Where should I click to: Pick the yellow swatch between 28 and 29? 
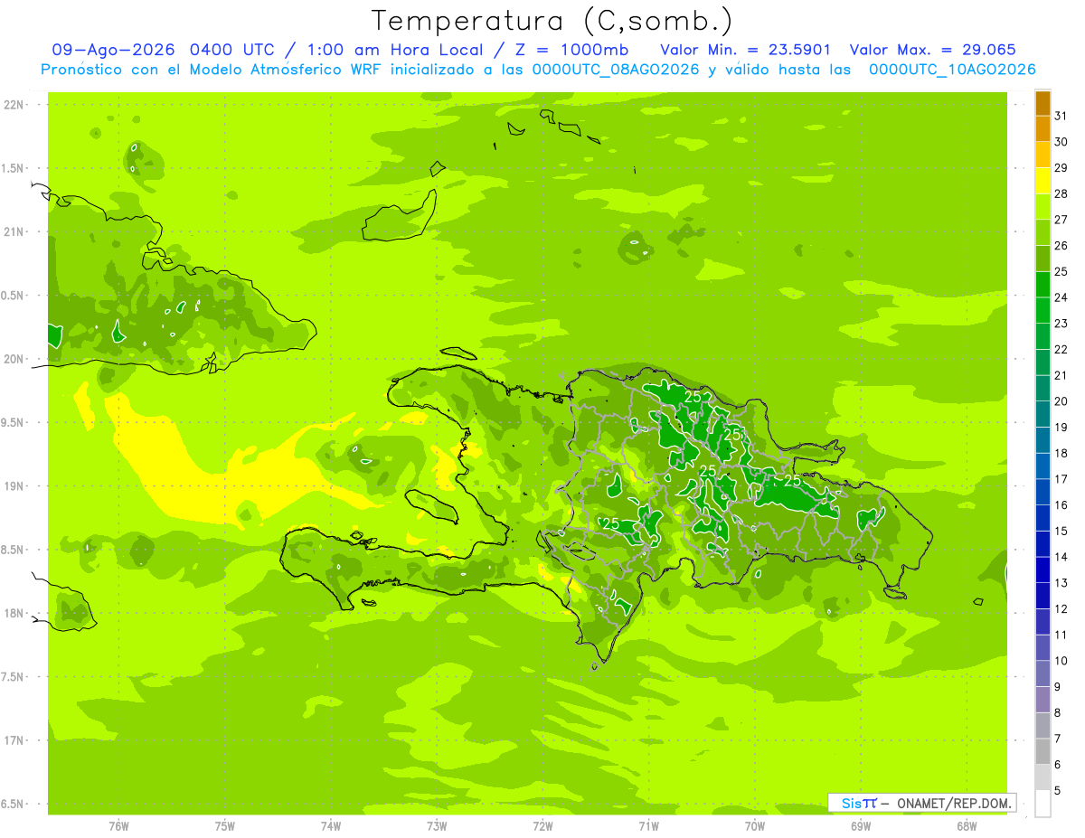pos(1043,181)
